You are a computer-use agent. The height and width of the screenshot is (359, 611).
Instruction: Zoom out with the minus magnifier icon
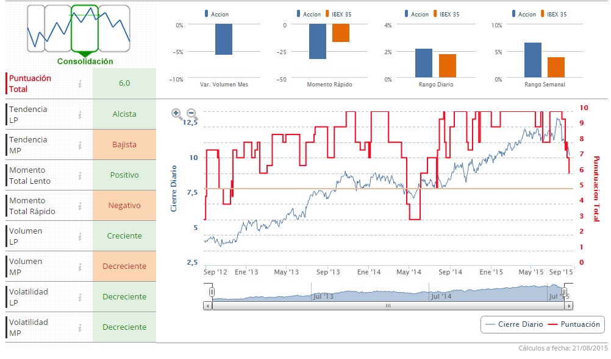pos(191,114)
